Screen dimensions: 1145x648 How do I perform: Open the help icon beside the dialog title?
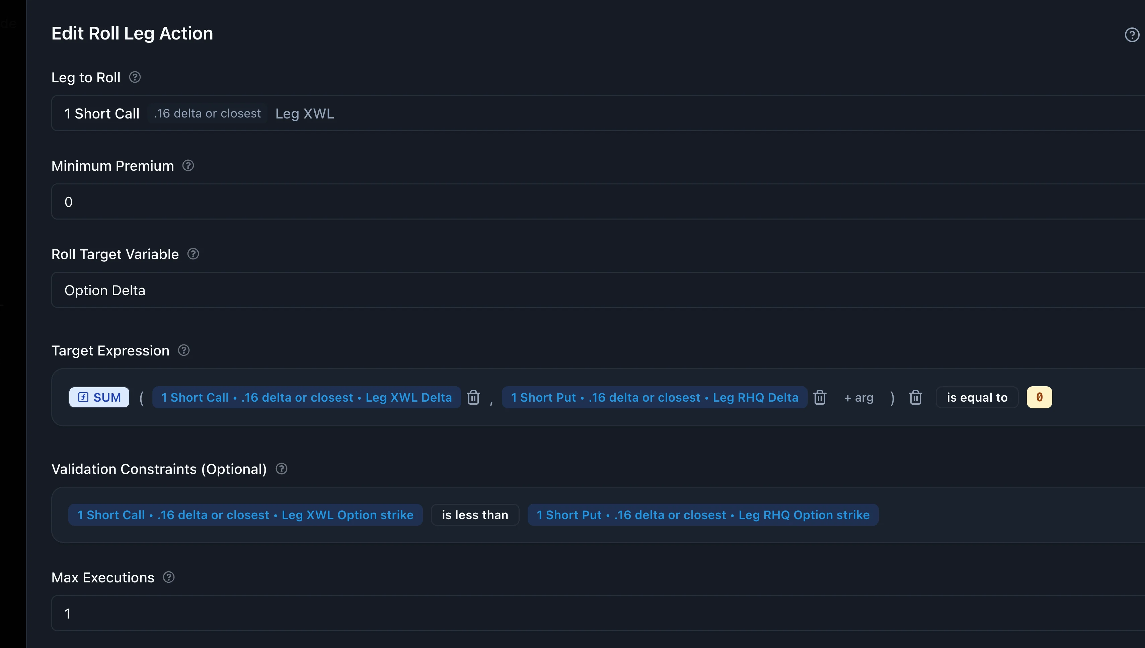click(1132, 35)
